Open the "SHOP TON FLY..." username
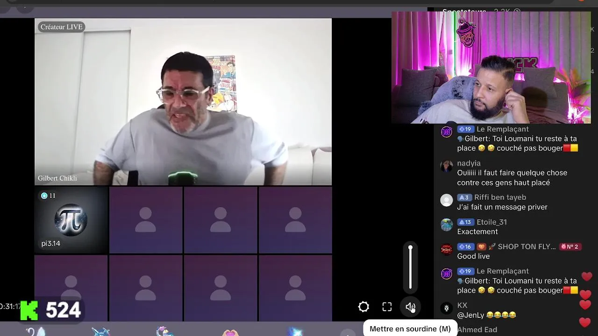598x336 pixels. [527, 246]
